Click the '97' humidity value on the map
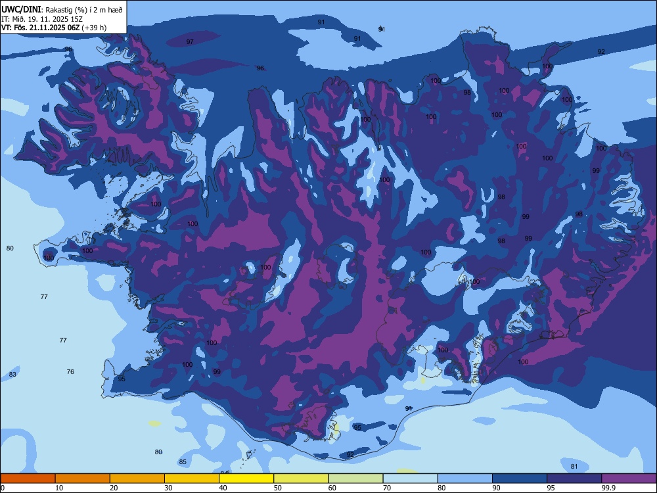 190,42
